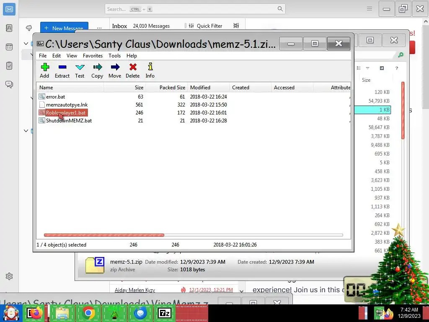Open File Explorer from taskbar
The image size is (429, 322).
[x=62, y=313]
